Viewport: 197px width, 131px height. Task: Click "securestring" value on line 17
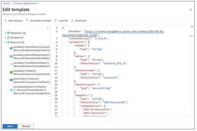pos(101,88)
